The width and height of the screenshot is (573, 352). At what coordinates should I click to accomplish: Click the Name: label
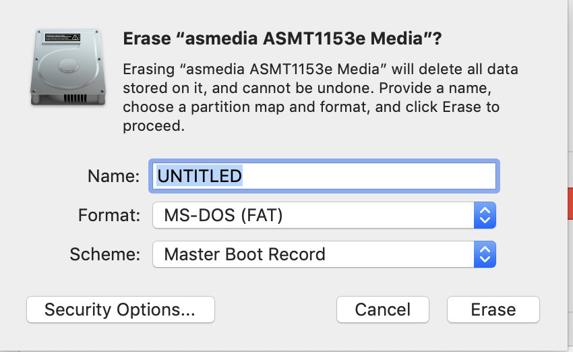click(114, 176)
